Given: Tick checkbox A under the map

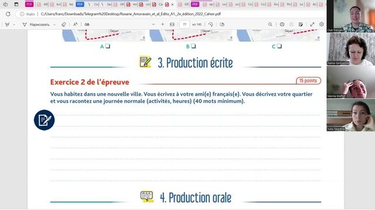Looking at the screenshot, I should tap(108, 46).
